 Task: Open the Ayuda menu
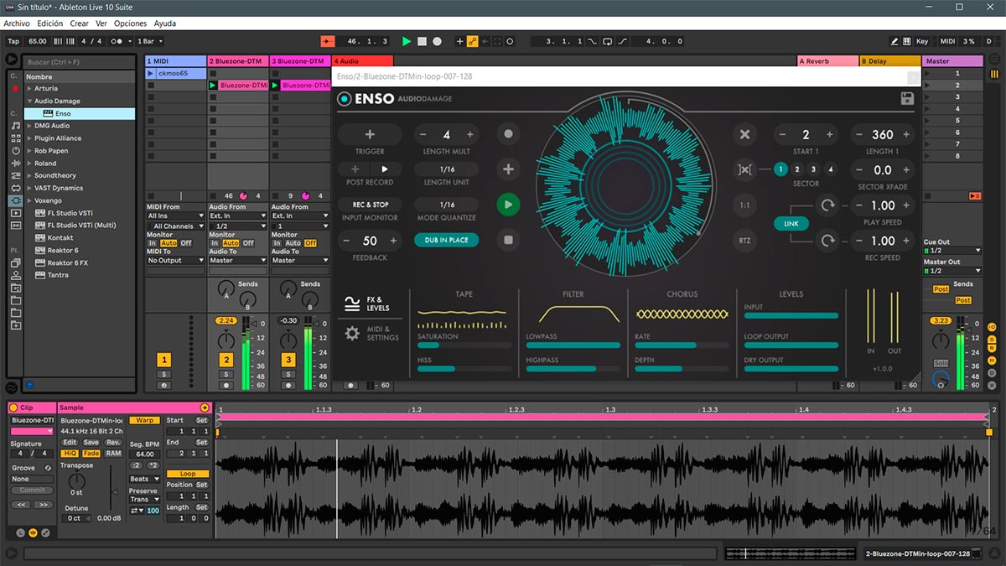[165, 23]
